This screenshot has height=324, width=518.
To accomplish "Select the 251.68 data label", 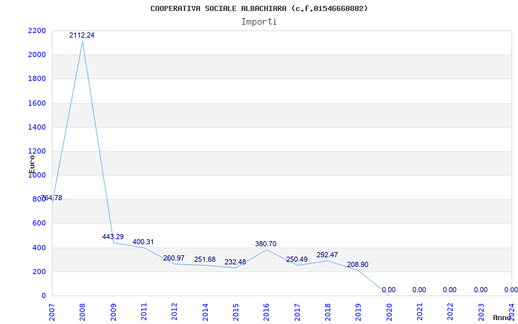I will pyautogui.click(x=205, y=260).
